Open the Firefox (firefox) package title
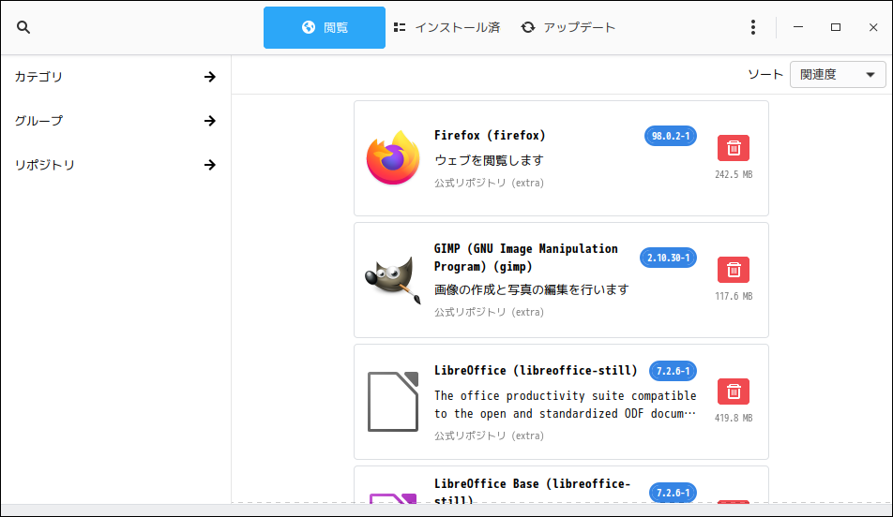The height and width of the screenshot is (517, 893). coord(490,136)
